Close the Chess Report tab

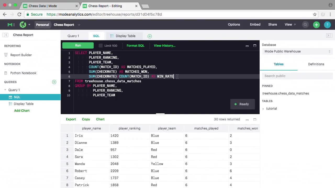tap(137, 6)
